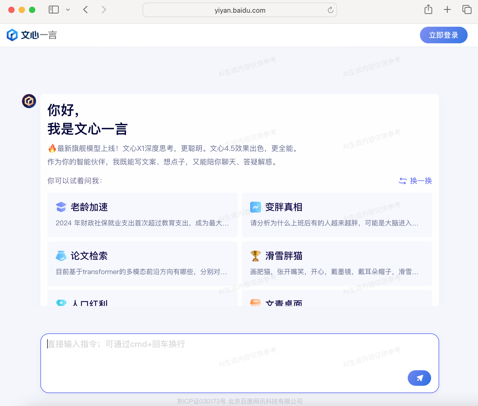
Task: Reload the page with refresh icon
Action: click(x=330, y=10)
